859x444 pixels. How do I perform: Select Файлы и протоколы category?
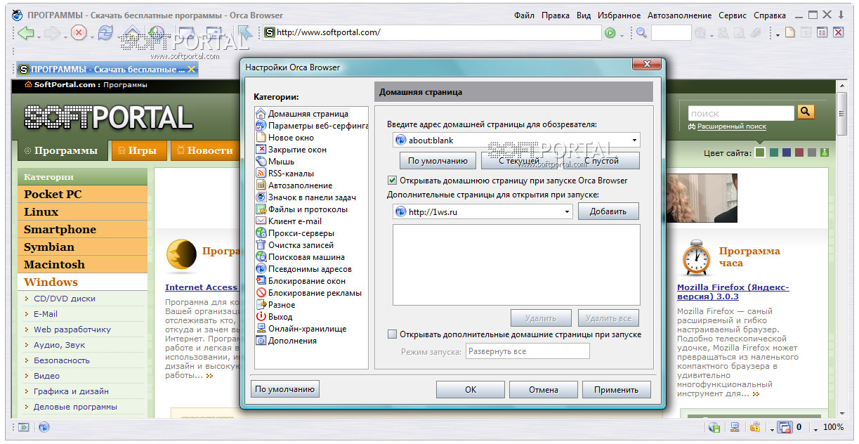[302, 209]
